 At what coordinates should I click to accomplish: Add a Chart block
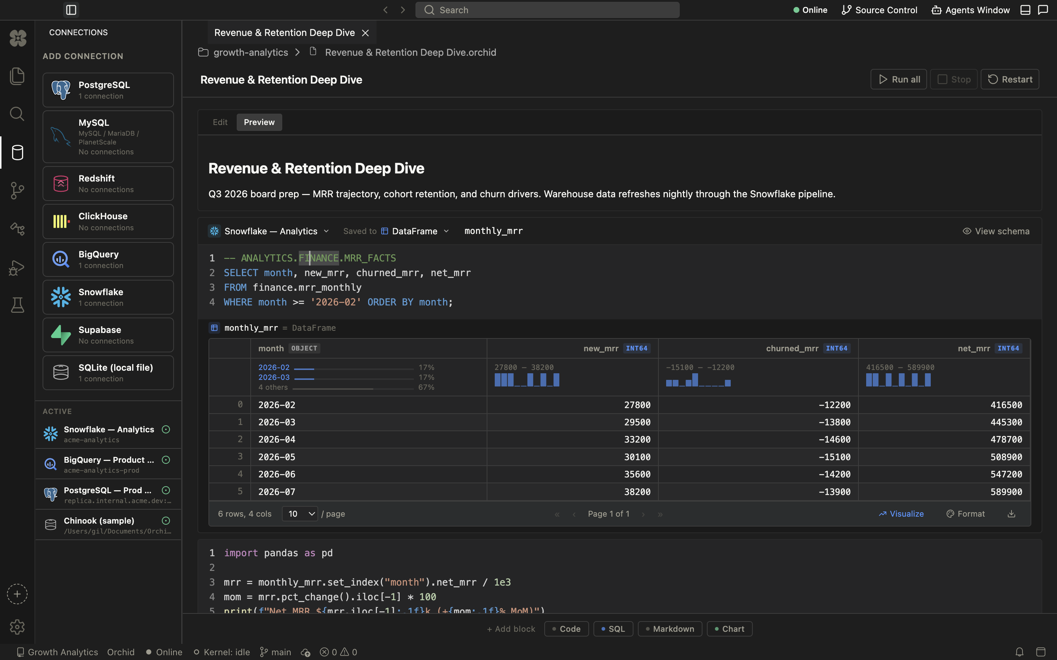point(729,629)
